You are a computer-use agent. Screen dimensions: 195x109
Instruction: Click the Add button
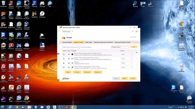click(68, 72)
